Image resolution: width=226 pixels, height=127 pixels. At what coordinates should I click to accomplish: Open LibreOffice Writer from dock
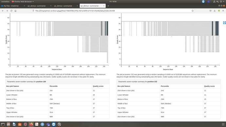click(x=14, y=124)
